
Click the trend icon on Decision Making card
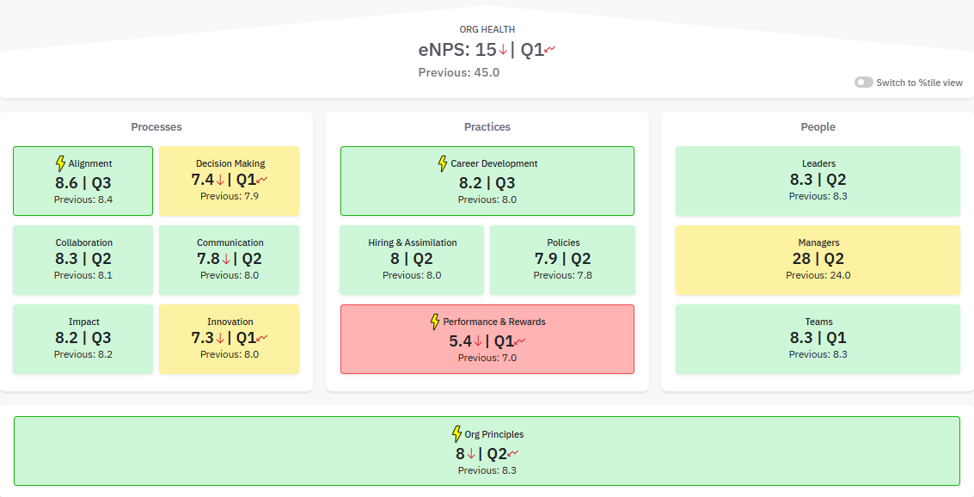coord(262,180)
